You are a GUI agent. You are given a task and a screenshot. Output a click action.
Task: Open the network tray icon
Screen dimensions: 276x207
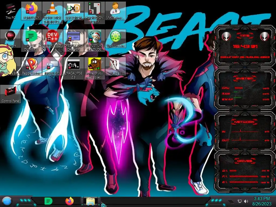240,201
